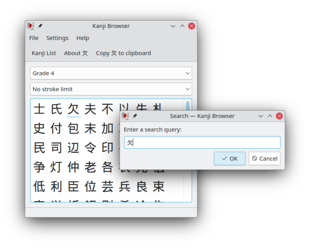Click the pin icon in Kanji Browser titlebar

40,26
